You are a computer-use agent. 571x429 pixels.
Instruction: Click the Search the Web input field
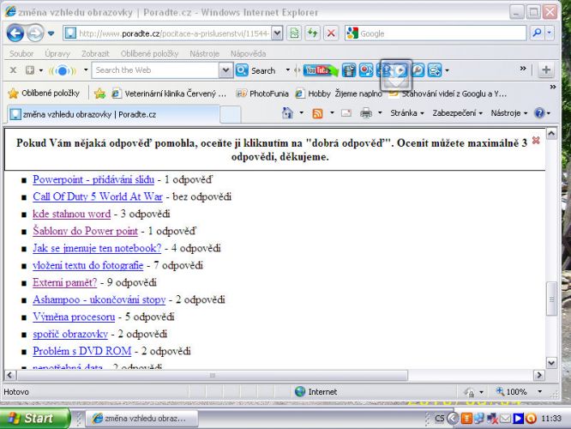point(155,70)
